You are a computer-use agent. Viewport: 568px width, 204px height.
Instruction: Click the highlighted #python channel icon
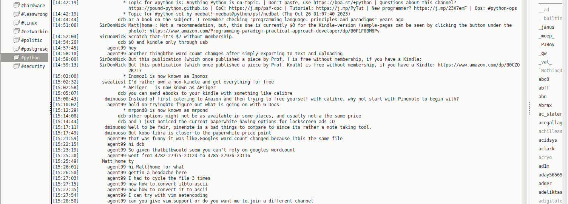pyautogui.click(x=16, y=57)
